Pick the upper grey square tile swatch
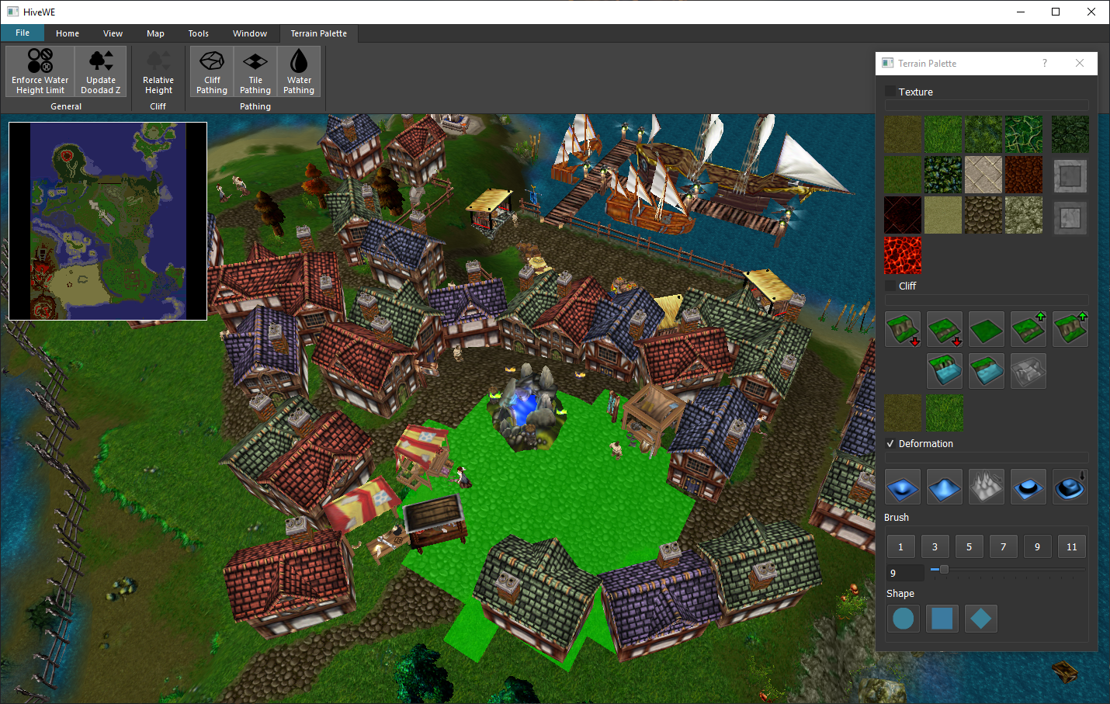This screenshot has height=704, width=1110. pyautogui.click(x=1070, y=176)
